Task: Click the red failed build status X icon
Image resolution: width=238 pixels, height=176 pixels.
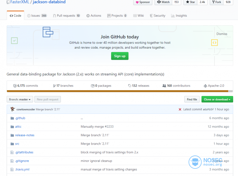Action: 180,109
